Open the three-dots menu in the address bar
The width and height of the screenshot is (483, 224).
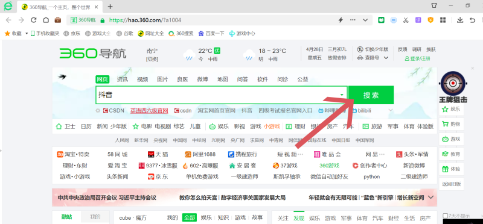[x=353, y=20]
